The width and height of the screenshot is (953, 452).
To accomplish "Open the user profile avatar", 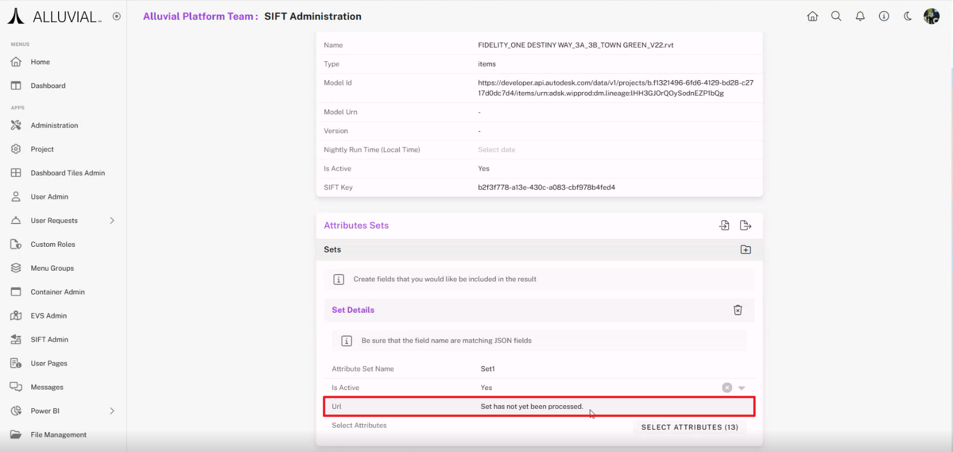I will click(931, 16).
